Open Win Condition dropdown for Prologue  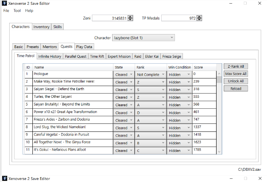point(179,75)
